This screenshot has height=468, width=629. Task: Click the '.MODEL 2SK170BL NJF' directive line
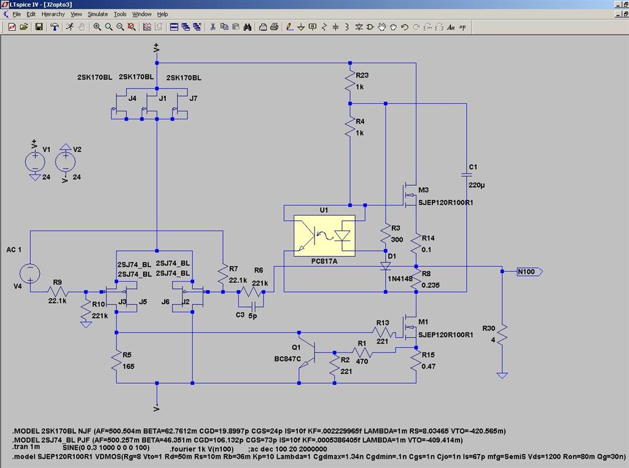pyautogui.click(x=259, y=431)
